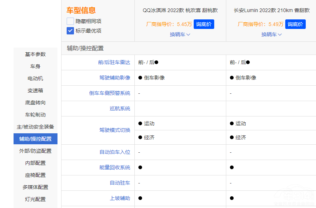Select 主/被动安全装备 sidebar item

click(x=36, y=127)
